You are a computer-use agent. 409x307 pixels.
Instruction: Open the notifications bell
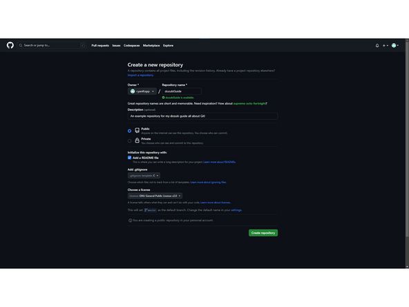[x=377, y=46]
